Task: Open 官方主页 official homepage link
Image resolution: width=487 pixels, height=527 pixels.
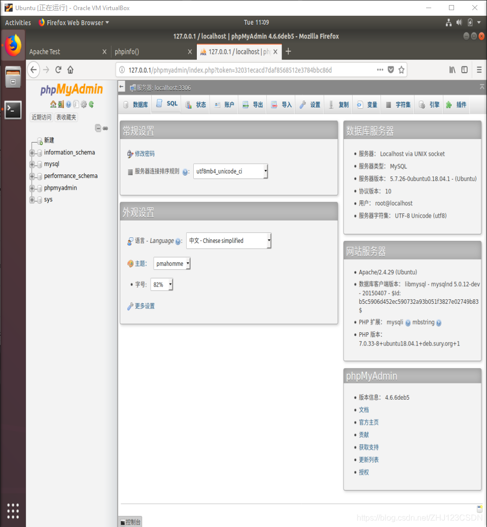Action: pyautogui.click(x=368, y=423)
